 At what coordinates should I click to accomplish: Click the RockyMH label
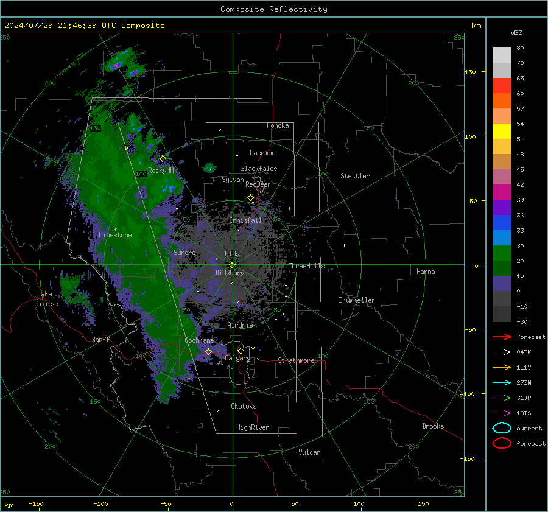click(x=161, y=170)
